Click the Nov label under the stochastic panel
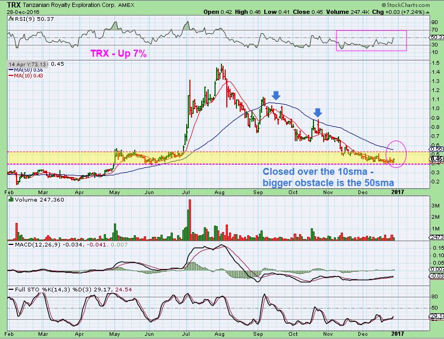The height and width of the screenshot is (339, 444). [x=328, y=334]
